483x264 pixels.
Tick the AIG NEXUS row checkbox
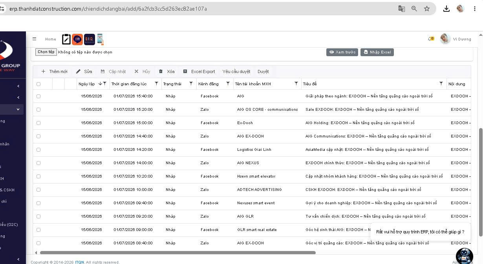38,163
